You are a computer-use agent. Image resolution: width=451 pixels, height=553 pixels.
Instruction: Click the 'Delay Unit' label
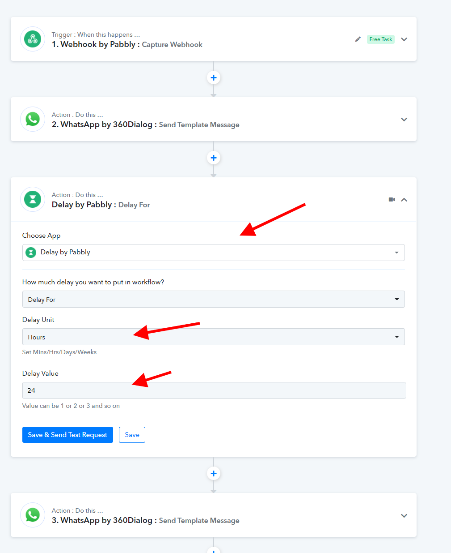[x=38, y=320]
